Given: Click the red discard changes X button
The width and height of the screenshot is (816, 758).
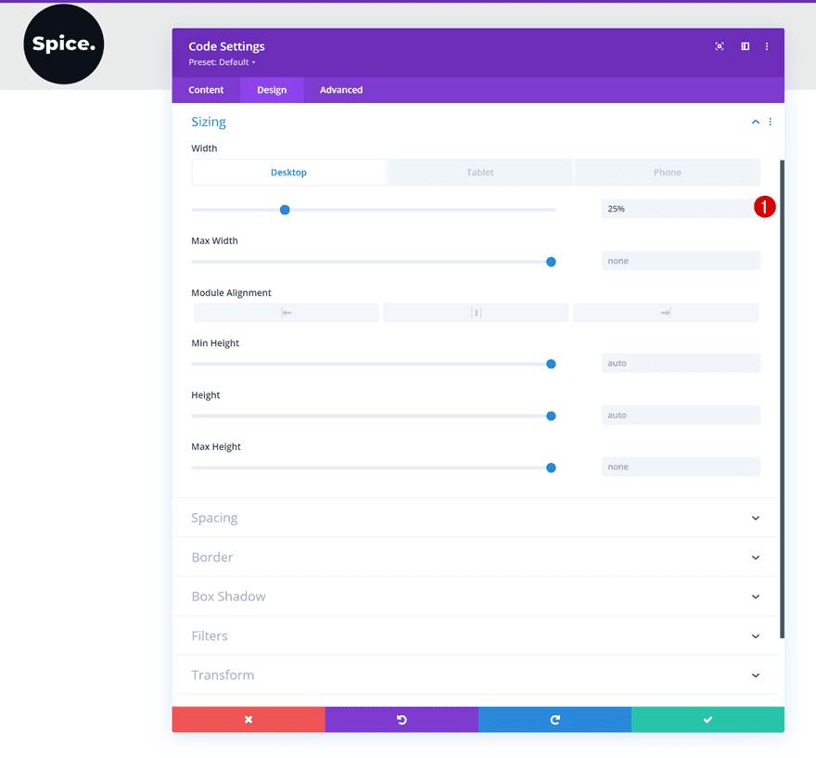Looking at the screenshot, I should click(249, 720).
